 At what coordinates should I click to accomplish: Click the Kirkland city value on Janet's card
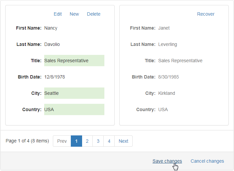pos(167,93)
